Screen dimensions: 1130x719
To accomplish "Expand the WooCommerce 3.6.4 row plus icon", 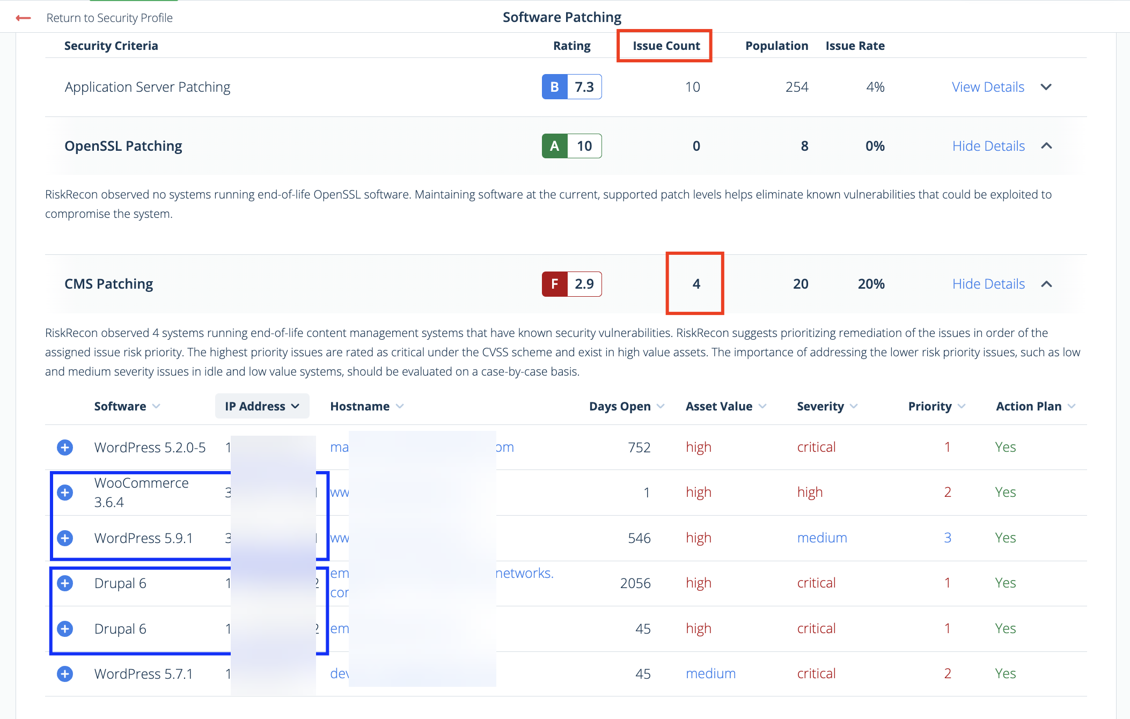I will [x=65, y=492].
